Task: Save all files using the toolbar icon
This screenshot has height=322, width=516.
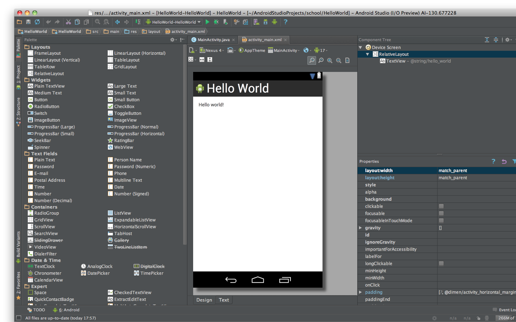Action: click(x=28, y=21)
